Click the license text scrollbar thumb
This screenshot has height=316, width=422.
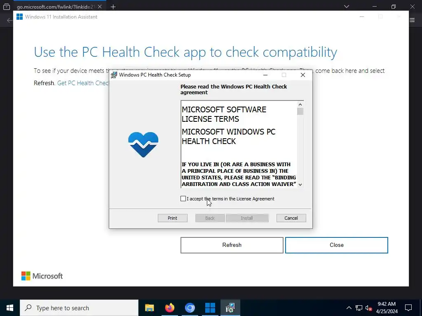300,111
